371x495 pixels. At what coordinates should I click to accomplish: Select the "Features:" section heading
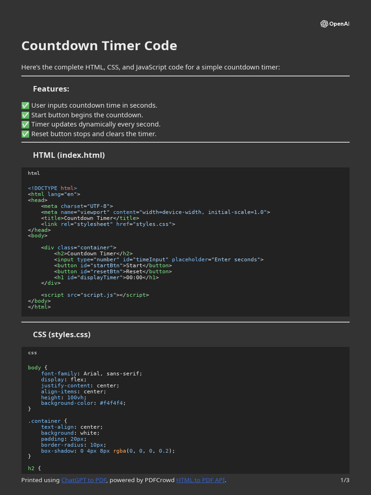point(51,89)
